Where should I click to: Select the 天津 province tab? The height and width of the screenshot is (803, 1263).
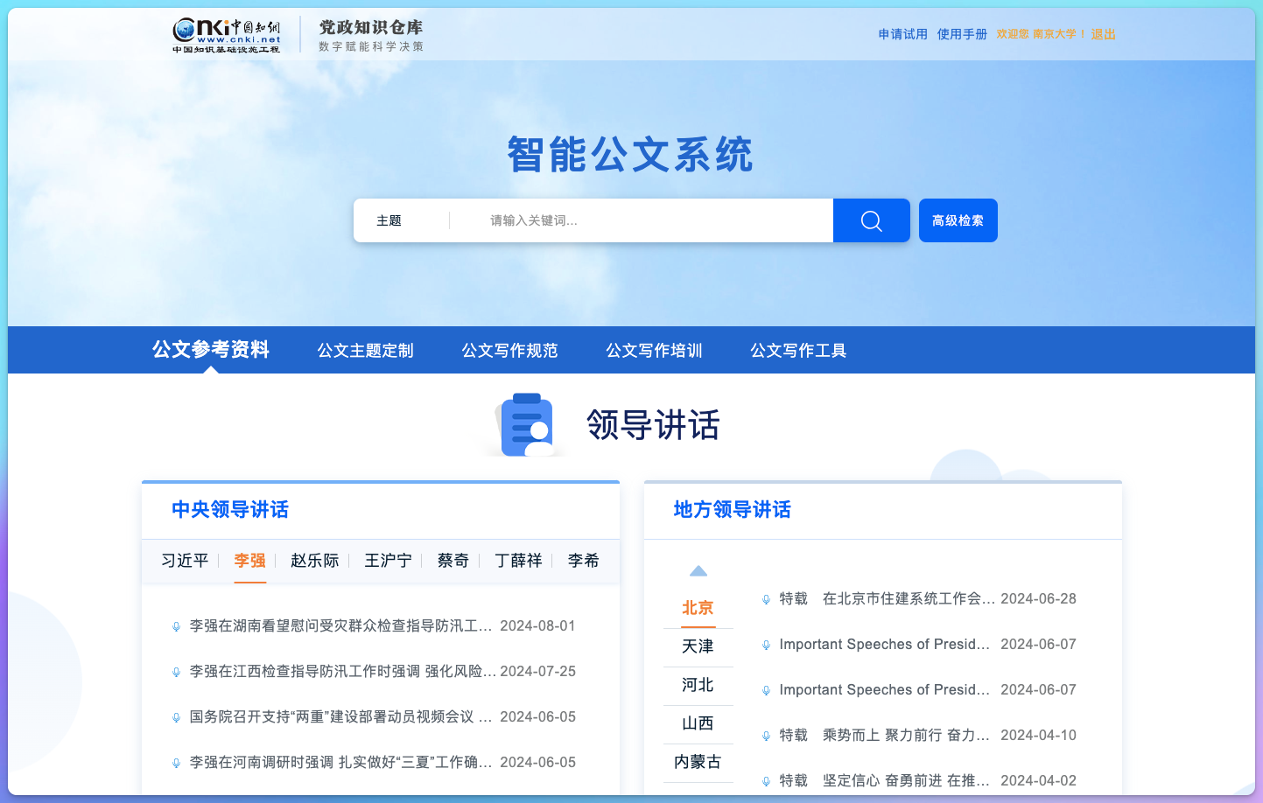click(x=698, y=647)
